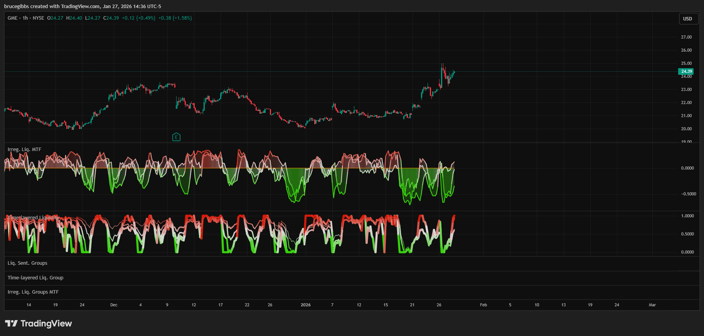704x336 pixels.
Task: Click the Feb label on time axis
Action: (x=483, y=305)
